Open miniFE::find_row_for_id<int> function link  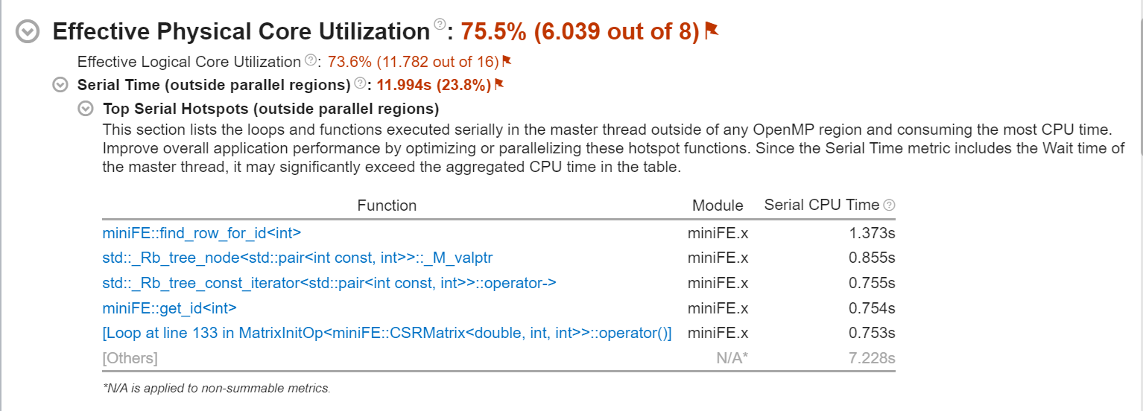coord(202,233)
